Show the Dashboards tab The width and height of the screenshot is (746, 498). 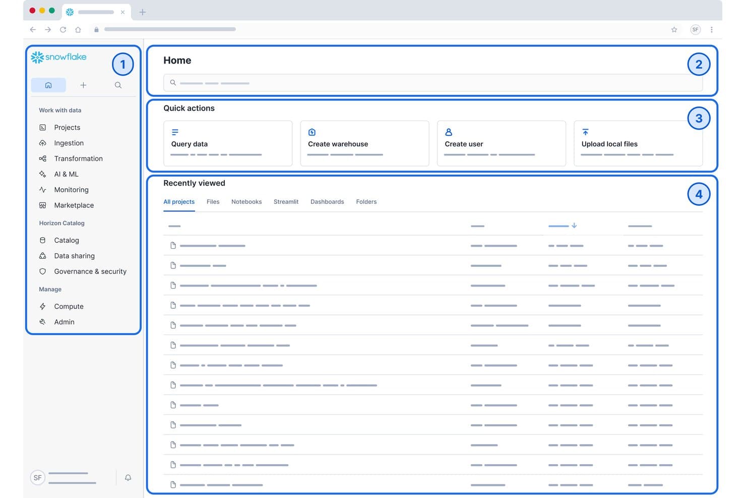click(x=327, y=202)
